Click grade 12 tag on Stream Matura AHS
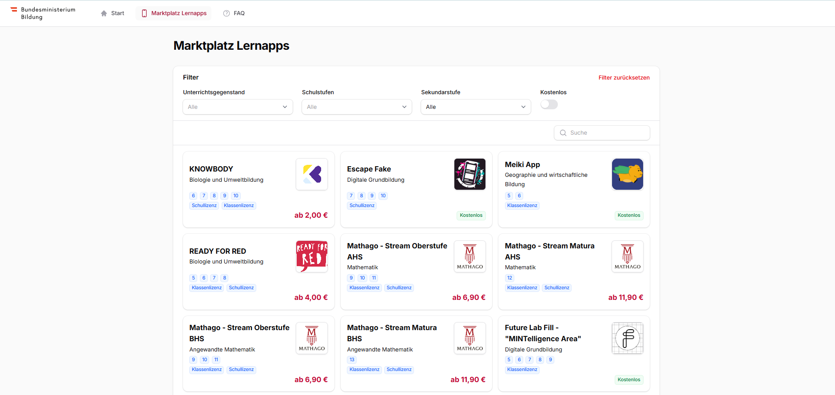Screen dimensions: 835x395 [509, 278]
